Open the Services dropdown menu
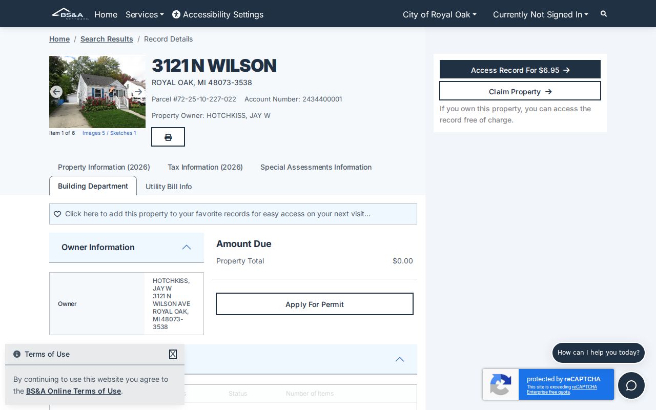The width and height of the screenshot is (656, 410). (x=145, y=14)
